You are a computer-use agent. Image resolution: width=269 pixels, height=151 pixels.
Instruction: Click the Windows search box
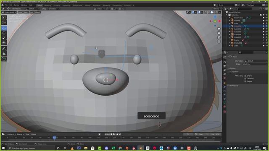pyautogui.click(x=31, y=148)
